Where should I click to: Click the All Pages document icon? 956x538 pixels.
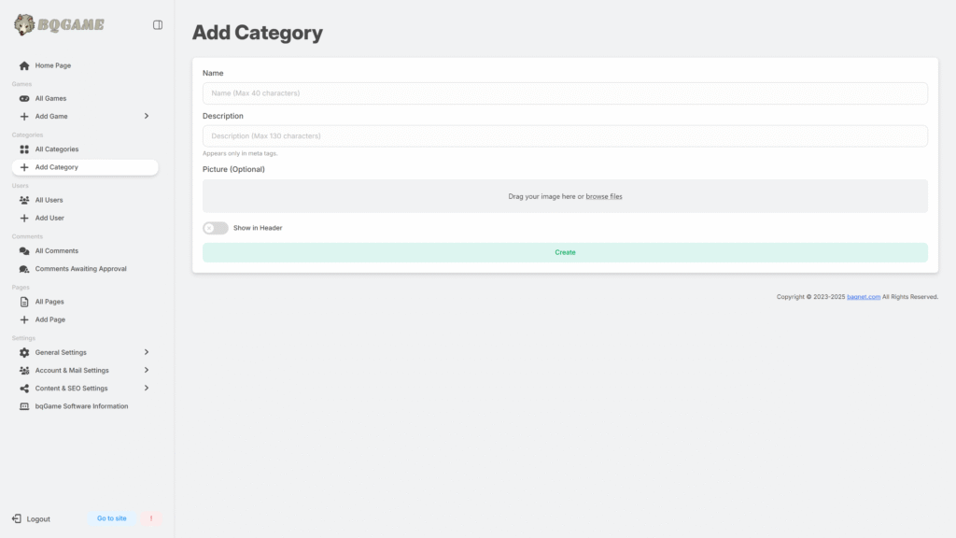click(x=24, y=302)
